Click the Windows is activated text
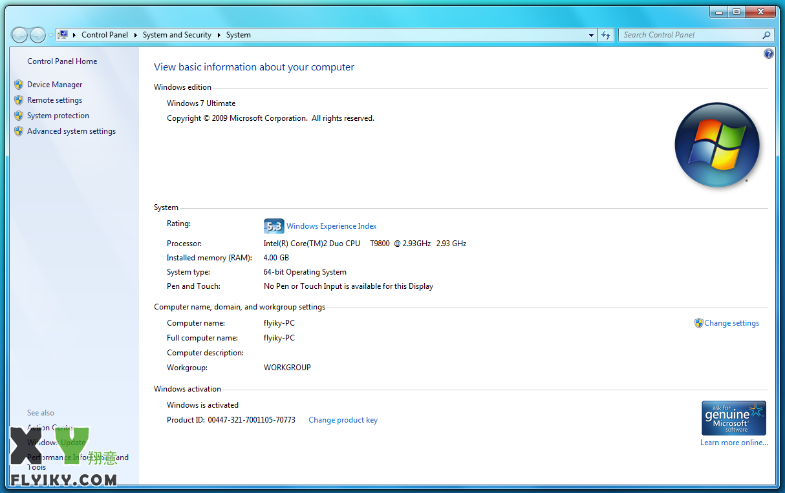 pyautogui.click(x=203, y=405)
